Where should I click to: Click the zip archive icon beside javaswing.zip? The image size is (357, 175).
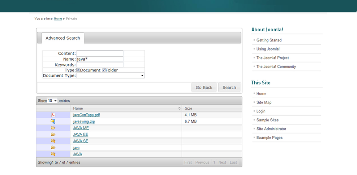click(53, 121)
